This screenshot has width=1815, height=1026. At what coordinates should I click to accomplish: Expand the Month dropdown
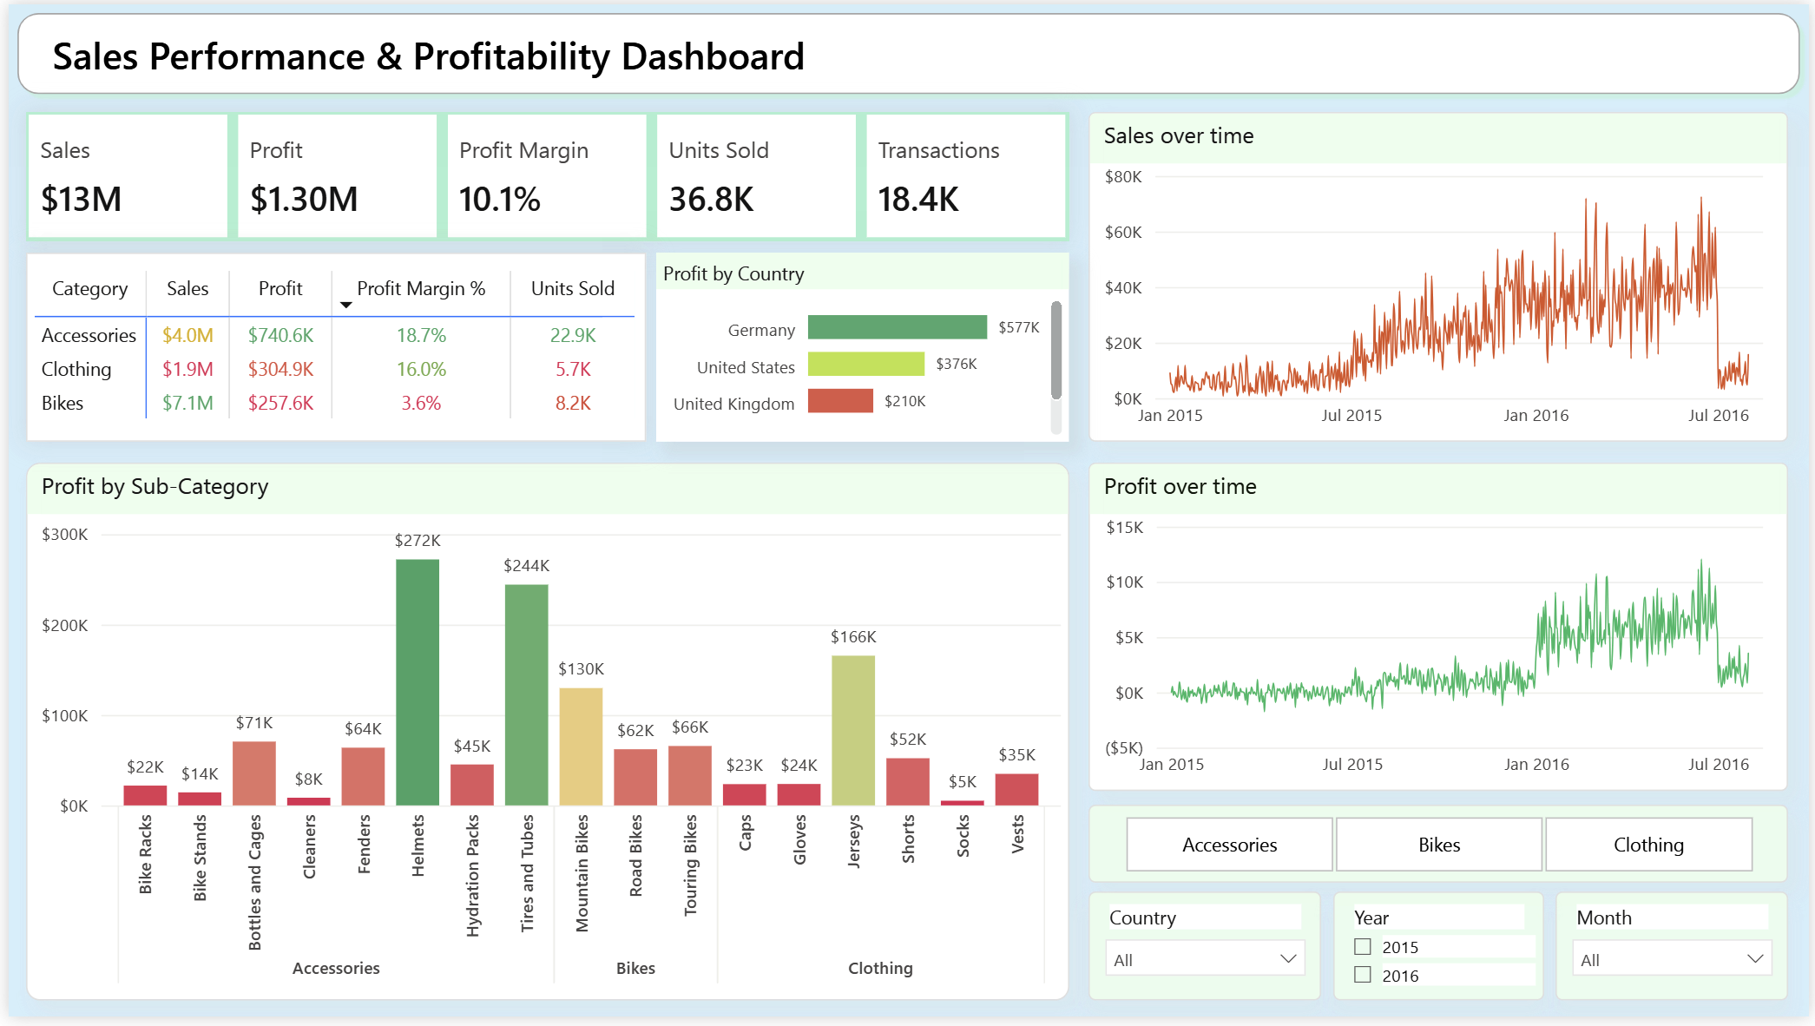[x=1671, y=959]
